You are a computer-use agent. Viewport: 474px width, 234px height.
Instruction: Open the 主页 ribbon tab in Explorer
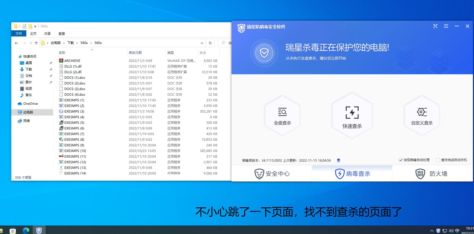pyautogui.click(x=33, y=34)
